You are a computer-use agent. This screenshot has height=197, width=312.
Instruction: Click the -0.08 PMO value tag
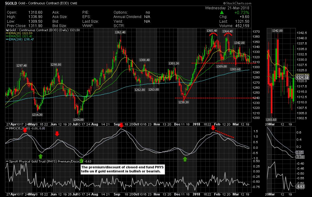300,157
